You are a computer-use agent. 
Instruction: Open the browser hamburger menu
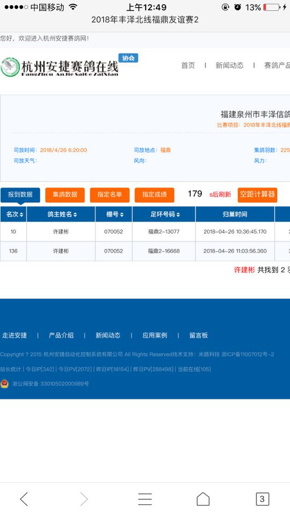(144, 499)
